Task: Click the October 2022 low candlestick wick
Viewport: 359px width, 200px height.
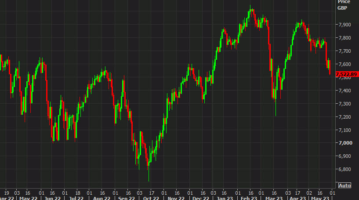Action: pyautogui.click(x=149, y=174)
